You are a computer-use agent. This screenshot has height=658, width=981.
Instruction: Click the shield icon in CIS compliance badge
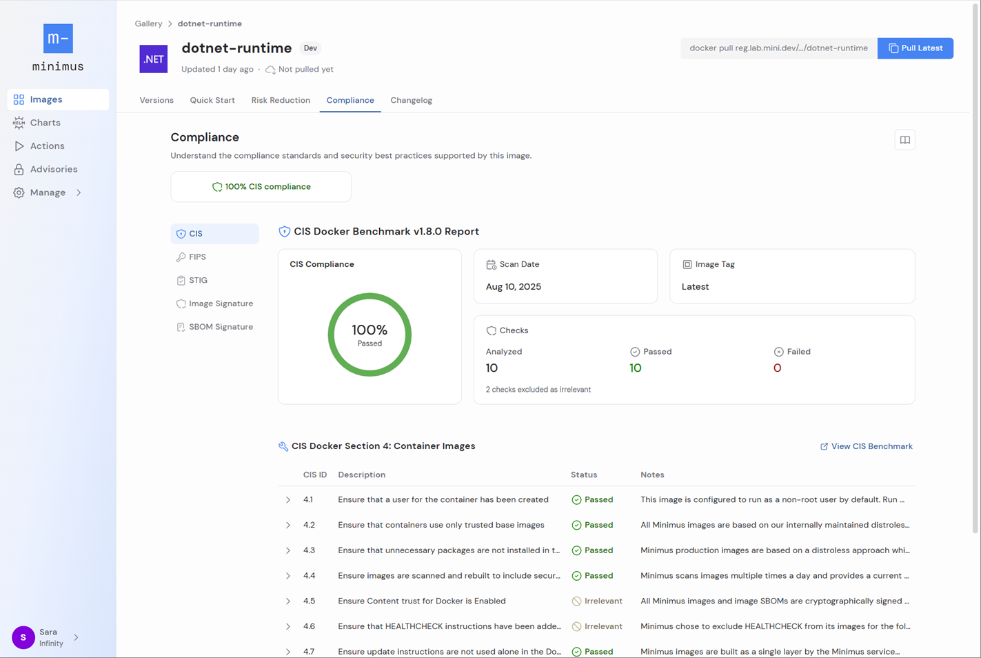217,187
